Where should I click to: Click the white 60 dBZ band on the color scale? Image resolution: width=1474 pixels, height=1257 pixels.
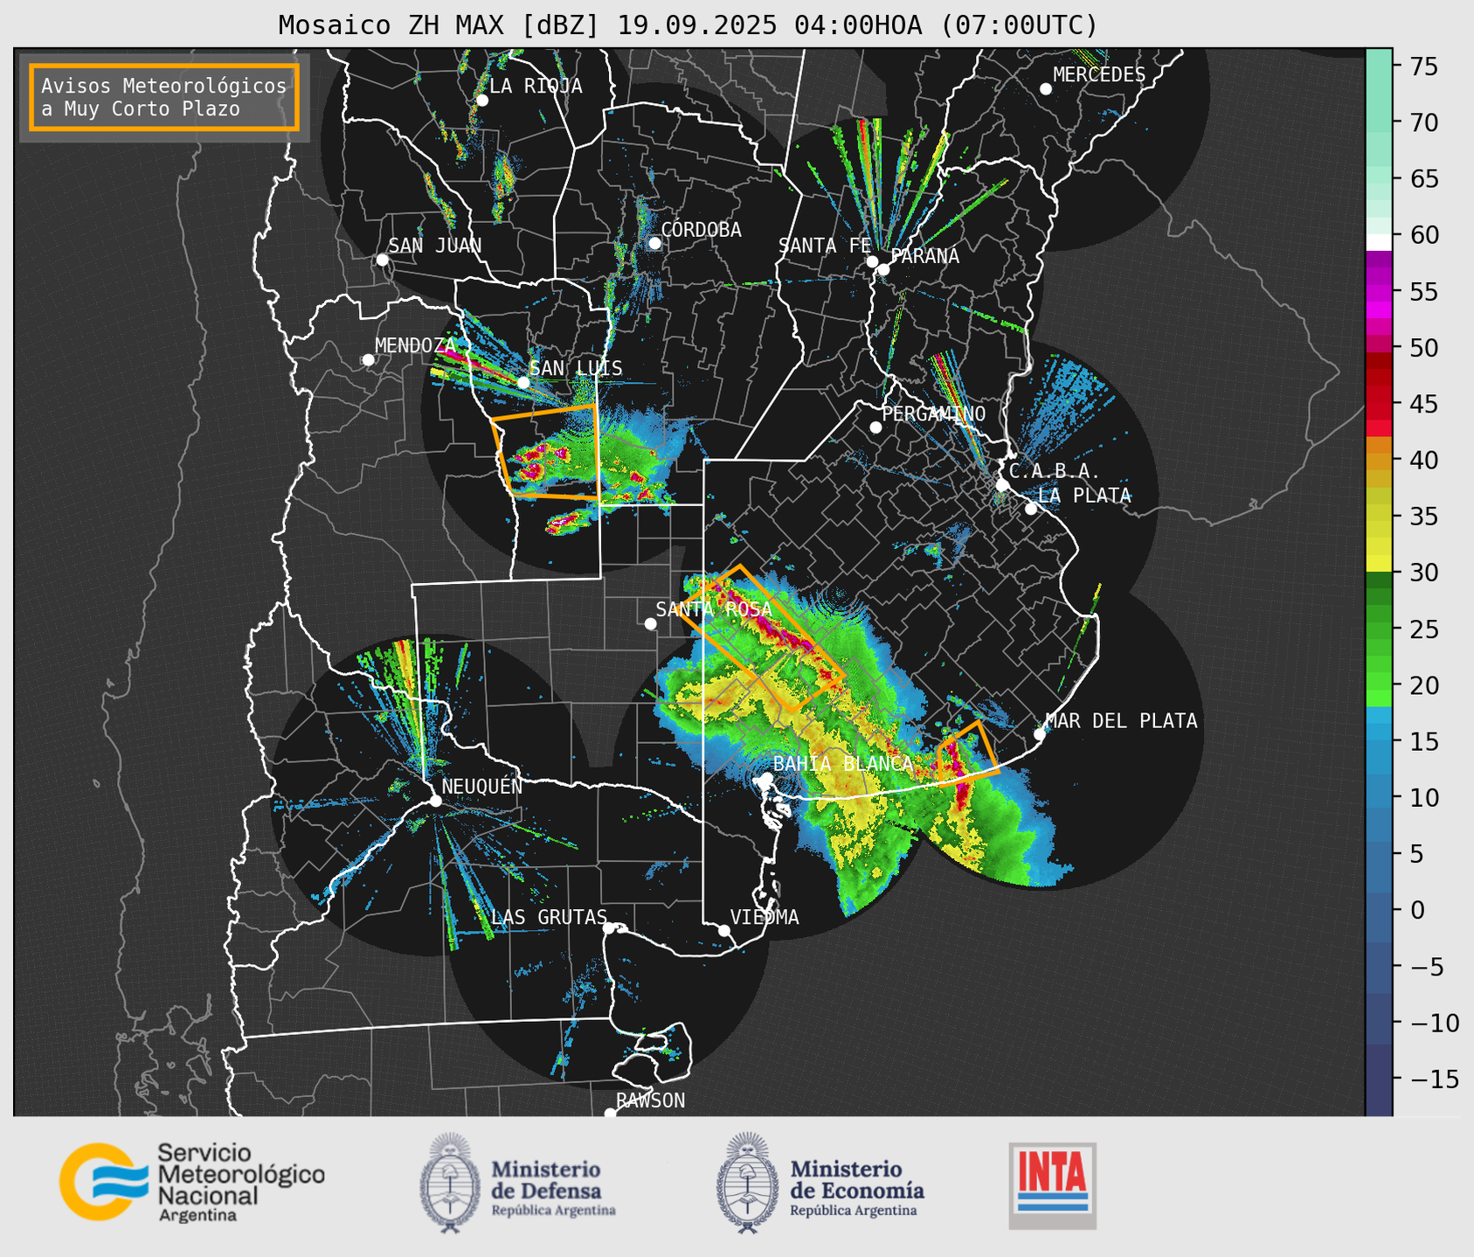[1379, 242]
